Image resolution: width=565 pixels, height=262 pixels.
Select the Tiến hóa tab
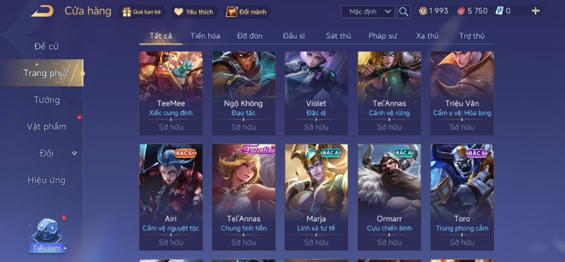pos(206,36)
